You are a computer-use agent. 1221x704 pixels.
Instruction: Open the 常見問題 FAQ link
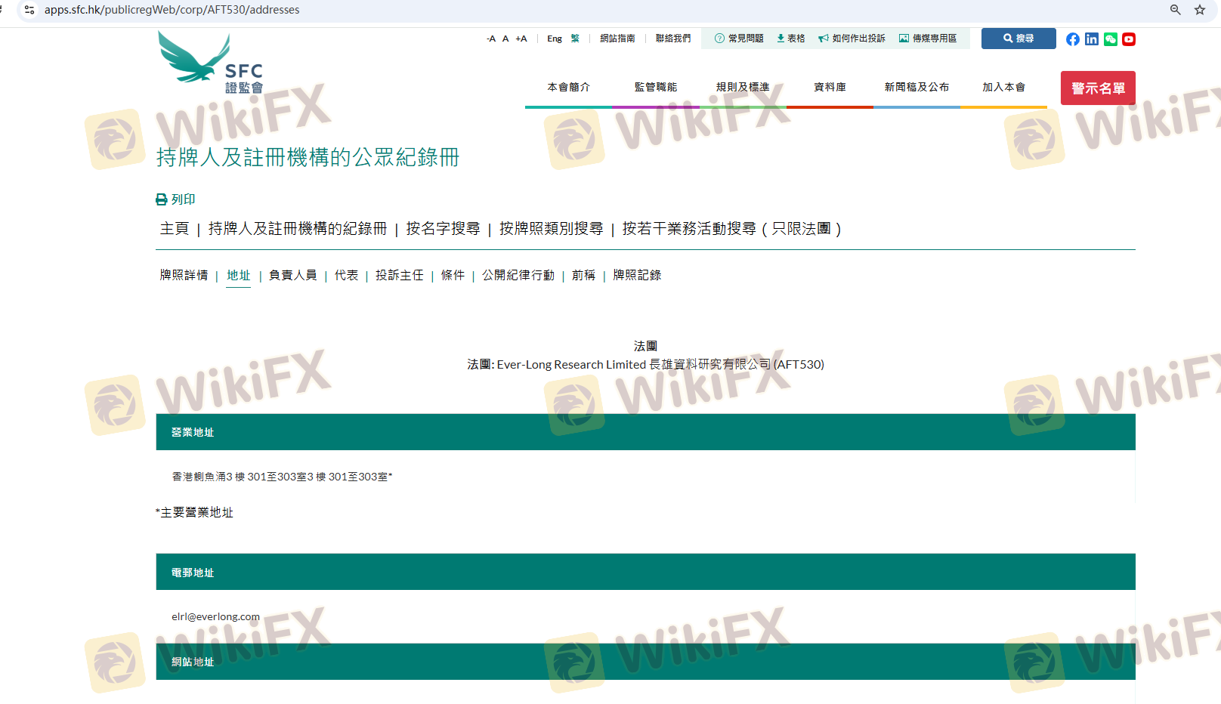(739, 39)
